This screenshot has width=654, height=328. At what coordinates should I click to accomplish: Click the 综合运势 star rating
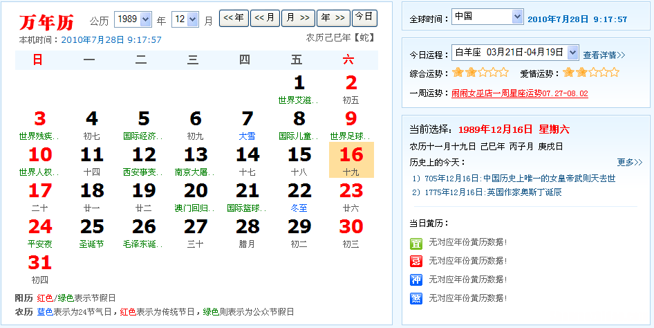pos(480,72)
